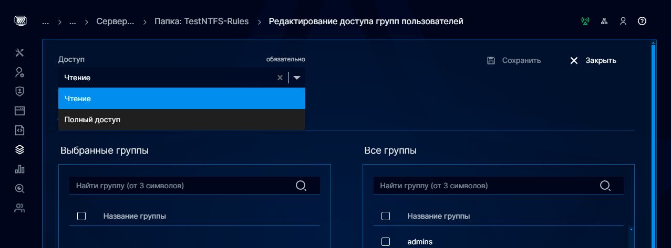Screen dimensions: 671x248
Task: Open the code file sidebar icon
Action: [20, 130]
